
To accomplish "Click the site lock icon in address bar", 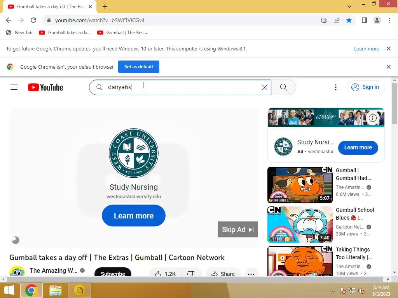I will tap(49, 20).
